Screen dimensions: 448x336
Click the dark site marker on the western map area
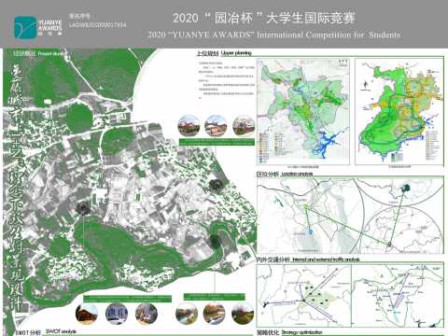(x=83, y=208)
